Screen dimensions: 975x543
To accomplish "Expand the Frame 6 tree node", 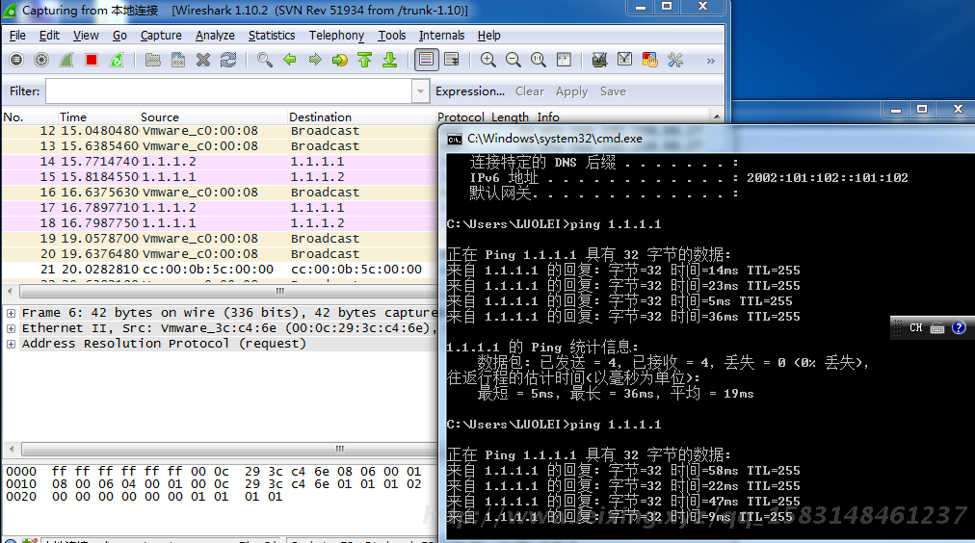I will coord(11,313).
